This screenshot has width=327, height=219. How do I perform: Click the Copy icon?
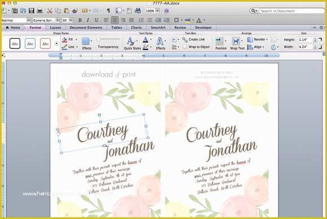pos(58,11)
